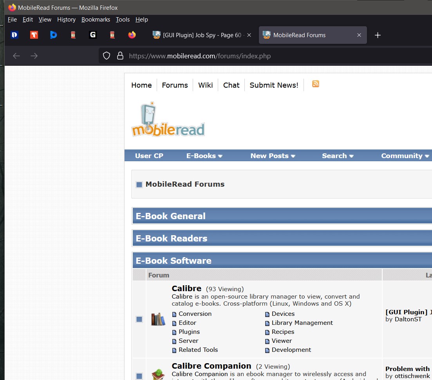The width and height of the screenshot is (432, 380).
Task: Open the pinned tab with Firefox logo icon
Action: [x=132, y=35]
